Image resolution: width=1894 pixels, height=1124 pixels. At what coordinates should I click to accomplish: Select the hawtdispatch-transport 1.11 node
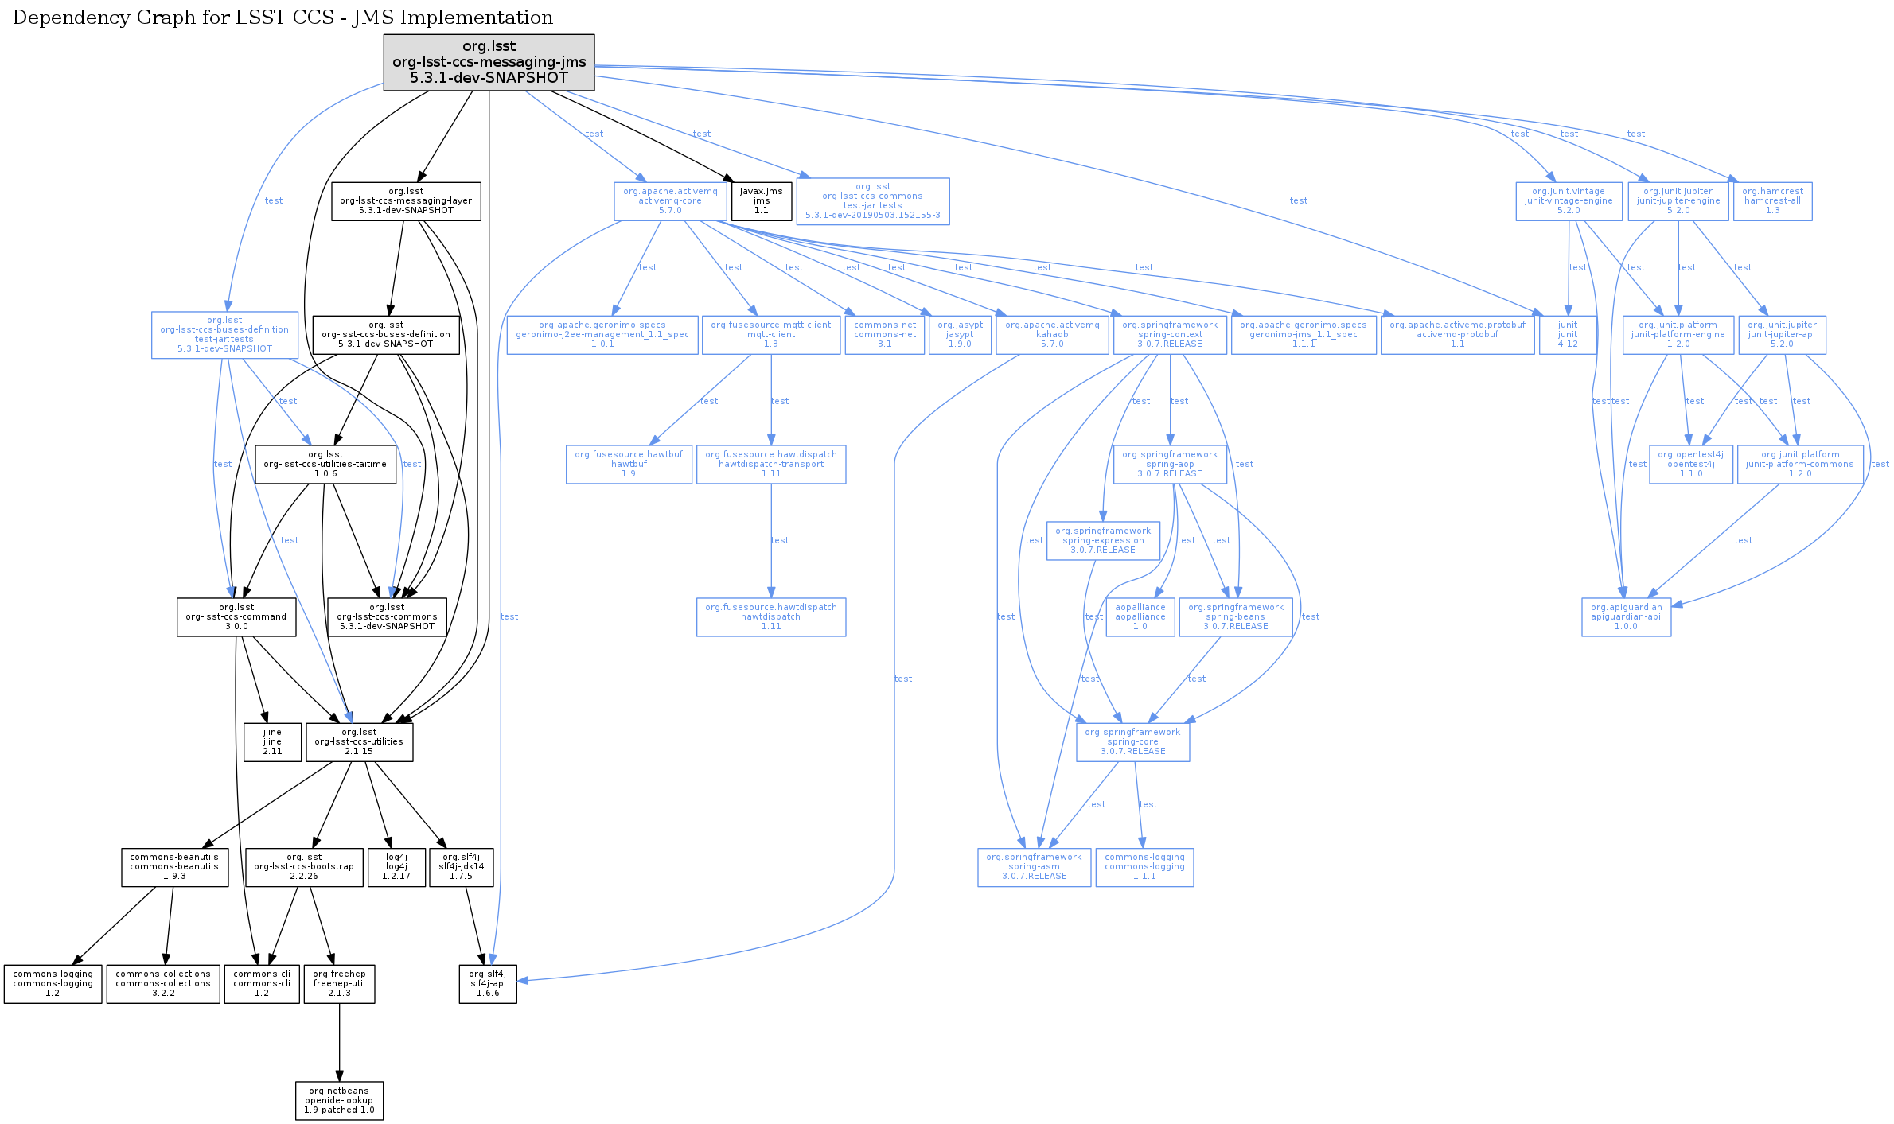pos(770,465)
